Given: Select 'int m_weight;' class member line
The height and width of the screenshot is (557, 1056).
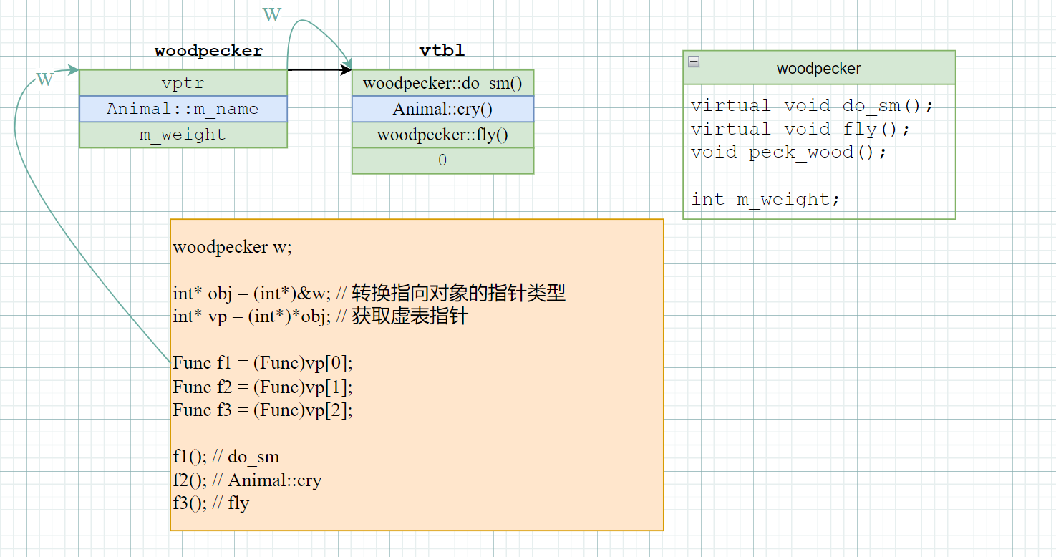Looking at the screenshot, I should pyautogui.click(x=765, y=199).
